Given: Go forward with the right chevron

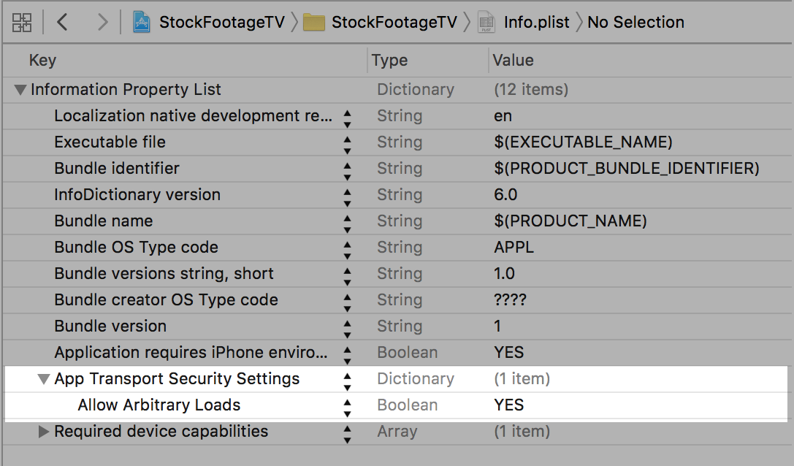Looking at the screenshot, I should 103,23.
